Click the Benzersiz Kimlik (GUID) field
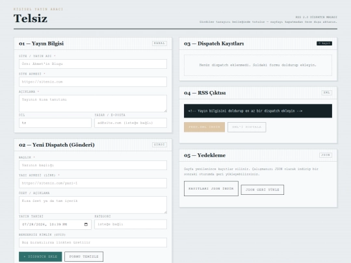 point(93,242)
